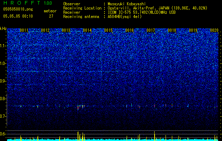Click the meteor count 27

(x=51, y=16)
